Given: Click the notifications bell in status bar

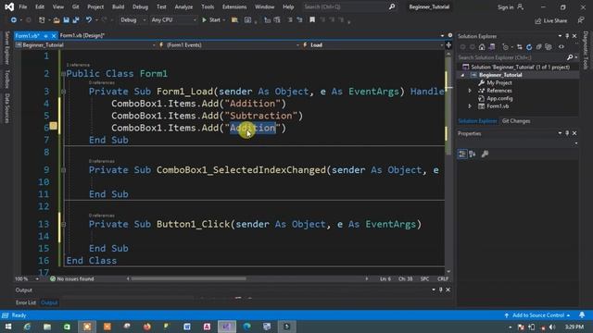Looking at the screenshot, I should pos(582,314).
